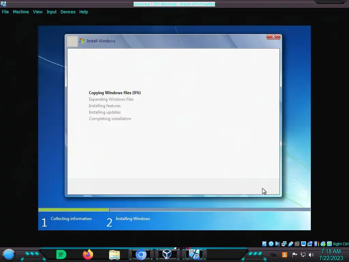This screenshot has height=262, width=349.
Task: Click the audio status icon in VM status bar
Action: click(x=277, y=244)
